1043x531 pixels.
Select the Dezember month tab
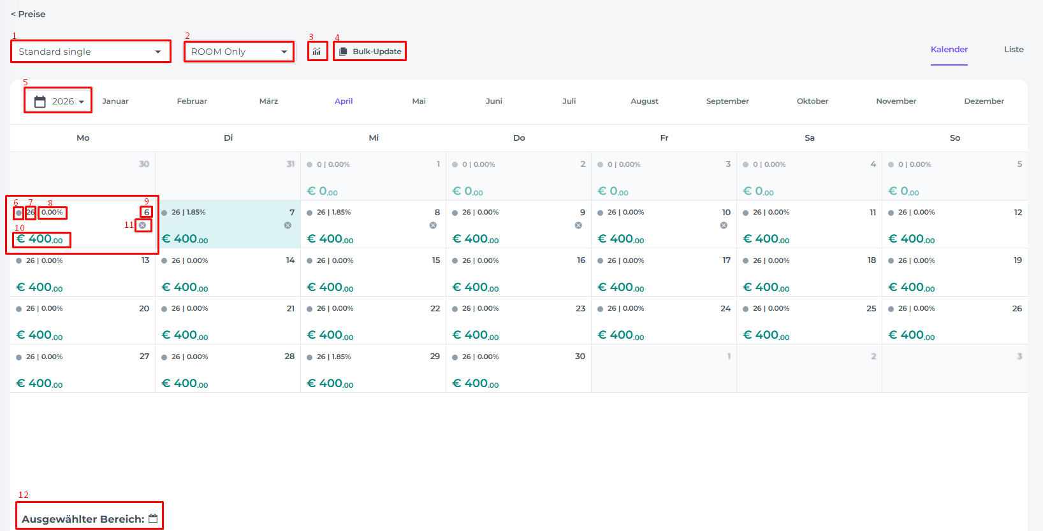[x=983, y=101]
